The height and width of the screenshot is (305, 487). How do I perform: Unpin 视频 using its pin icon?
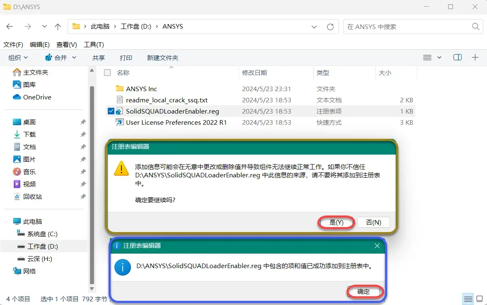(x=83, y=184)
